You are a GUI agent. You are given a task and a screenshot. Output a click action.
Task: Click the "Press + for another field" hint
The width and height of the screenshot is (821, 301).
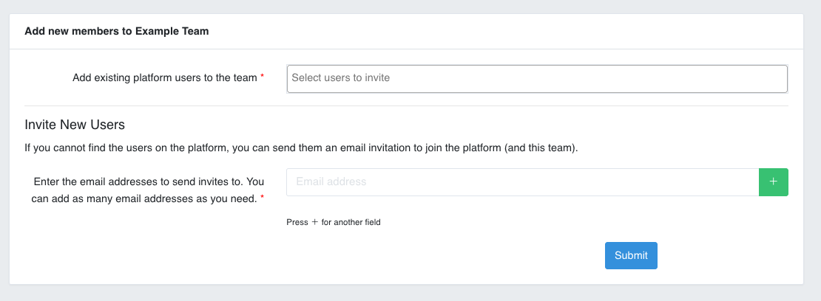point(333,222)
